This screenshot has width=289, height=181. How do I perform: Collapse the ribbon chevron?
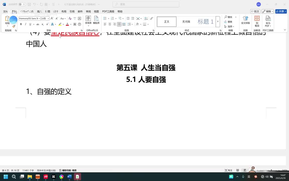(285, 30)
